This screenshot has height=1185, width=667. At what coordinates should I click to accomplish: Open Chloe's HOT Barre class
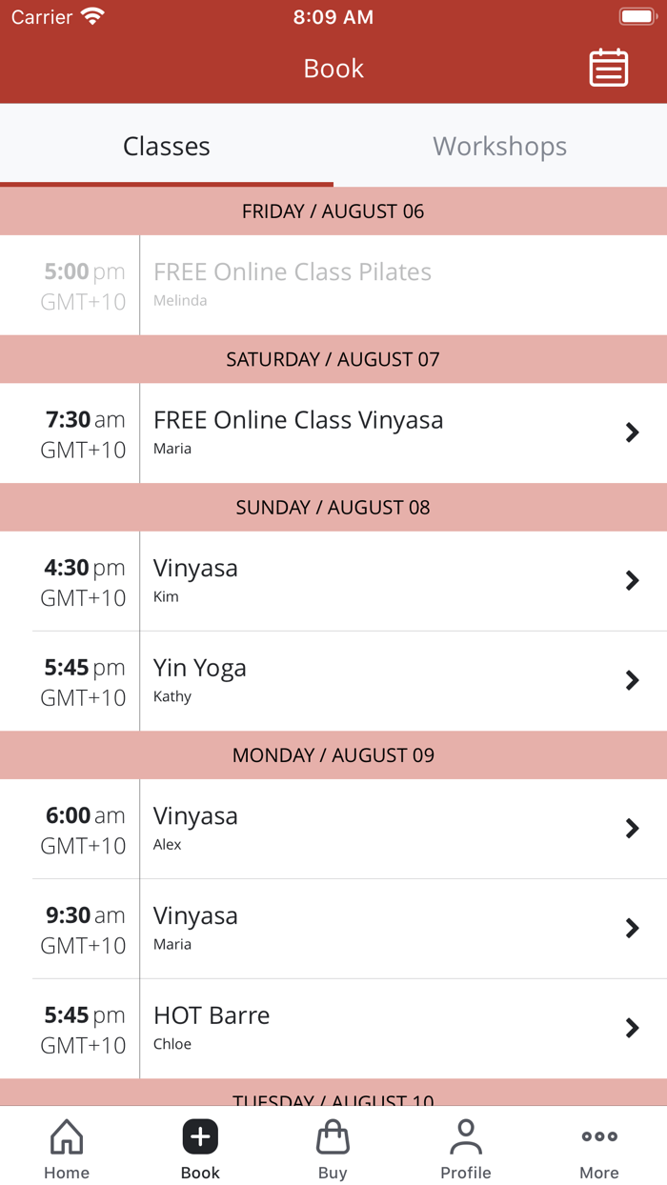tap(333, 1028)
